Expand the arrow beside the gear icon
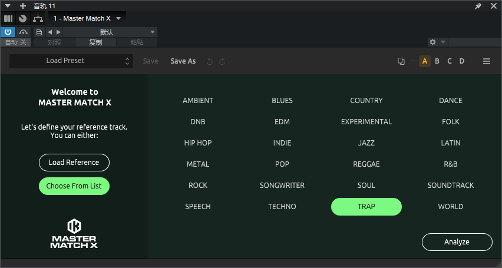Screen dimensions: 502x268 (443, 42)
